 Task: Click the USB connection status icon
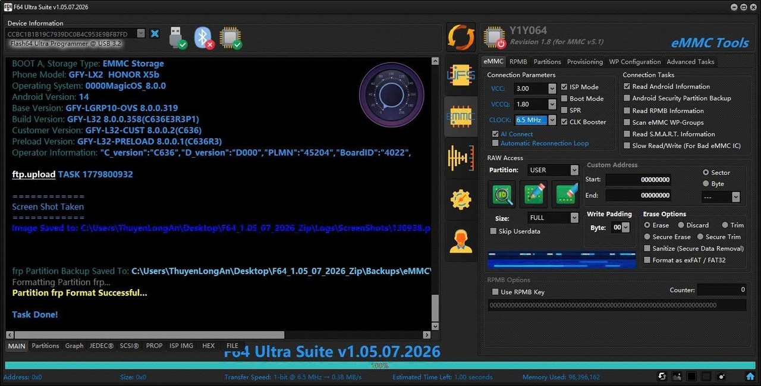[x=177, y=37]
